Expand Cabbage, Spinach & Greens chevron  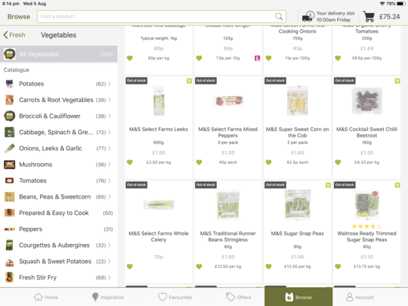109,132
